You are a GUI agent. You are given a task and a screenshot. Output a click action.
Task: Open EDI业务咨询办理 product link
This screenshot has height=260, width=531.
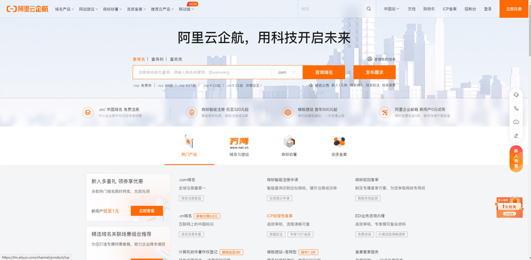[x=370, y=216]
